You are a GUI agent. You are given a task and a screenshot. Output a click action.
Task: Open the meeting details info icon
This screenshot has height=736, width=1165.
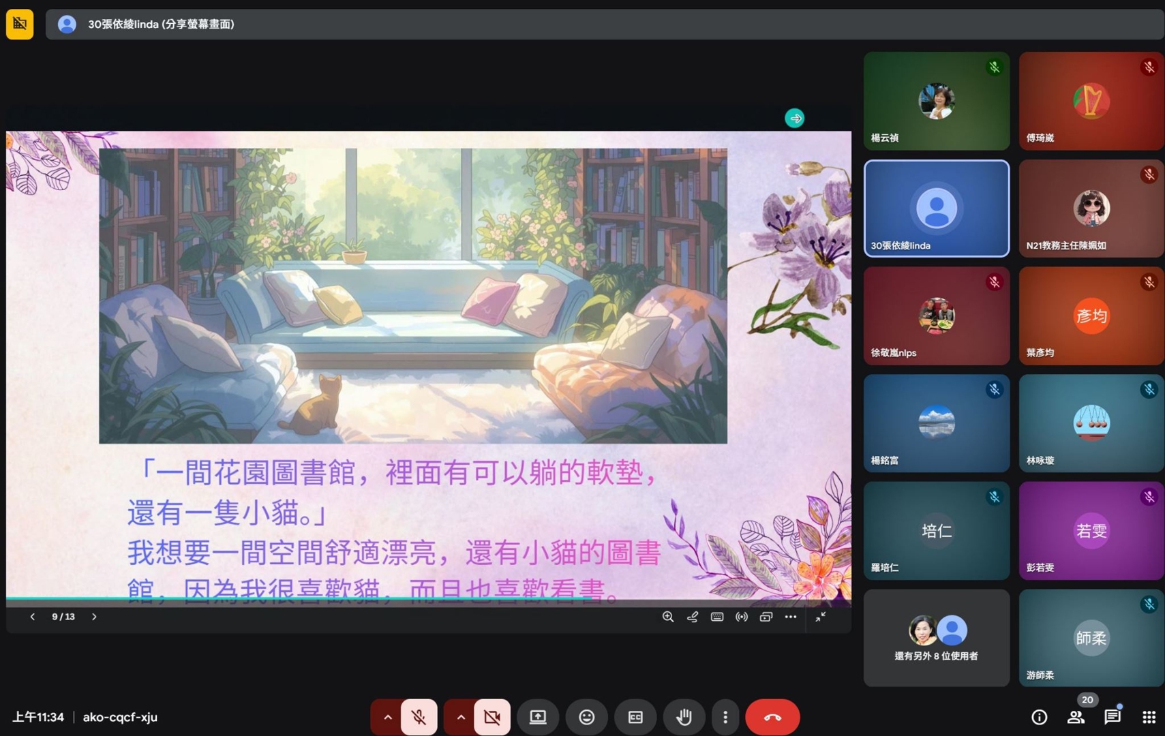[x=1039, y=717]
